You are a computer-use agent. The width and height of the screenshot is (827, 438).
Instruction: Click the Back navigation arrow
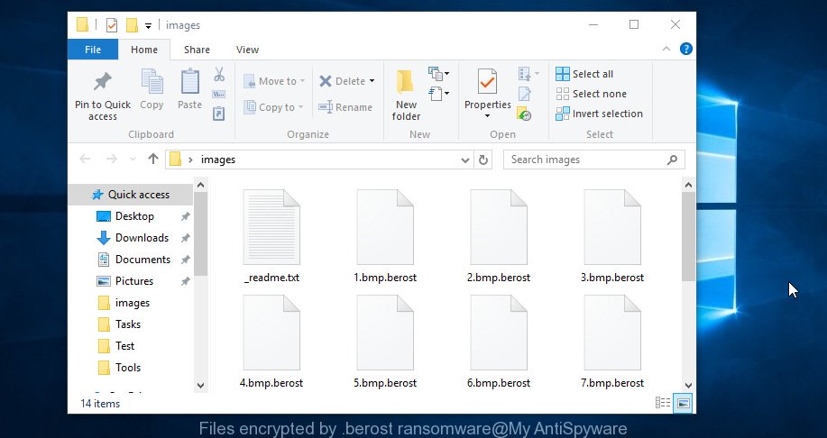tap(85, 160)
